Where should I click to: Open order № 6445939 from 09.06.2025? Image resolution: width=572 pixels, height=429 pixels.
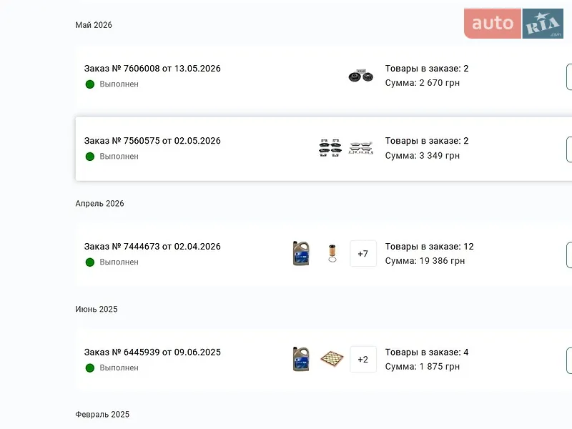click(152, 352)
